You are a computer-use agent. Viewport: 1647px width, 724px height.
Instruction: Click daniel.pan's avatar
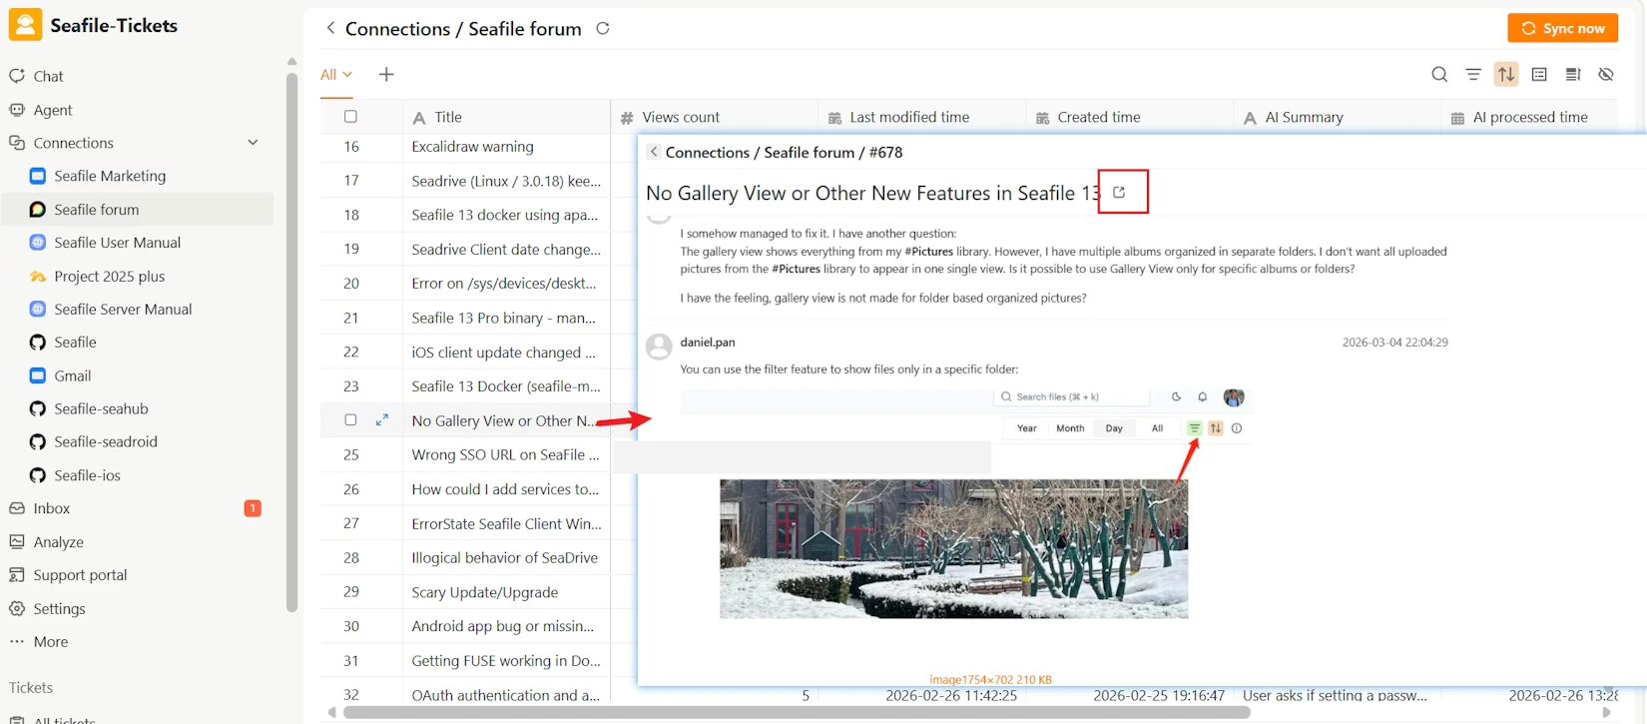[659, 347]
